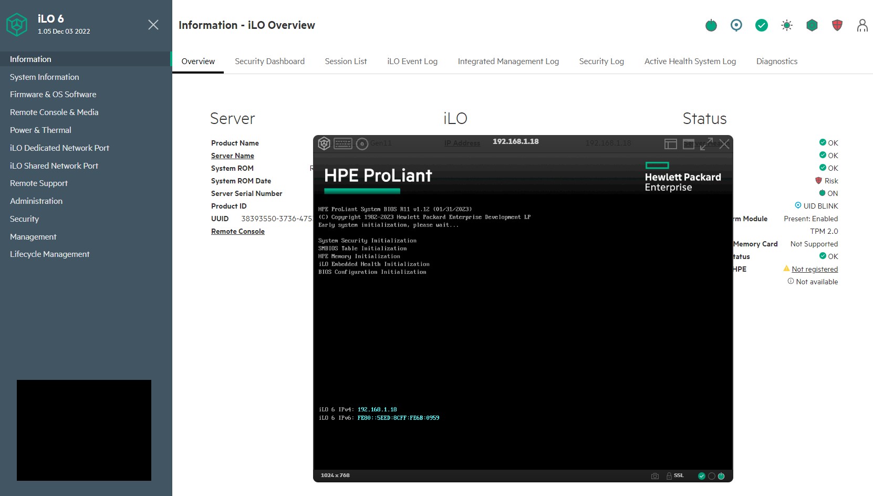This screenshot has height=496, width=873.
Task: Switch to the Security Dashboard tab
Action: click(x=269, y=61)
